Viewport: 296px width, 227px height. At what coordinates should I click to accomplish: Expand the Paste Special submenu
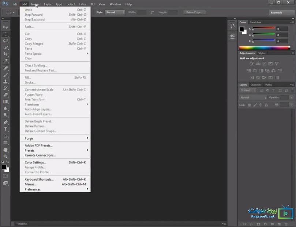tap(55, 54)
